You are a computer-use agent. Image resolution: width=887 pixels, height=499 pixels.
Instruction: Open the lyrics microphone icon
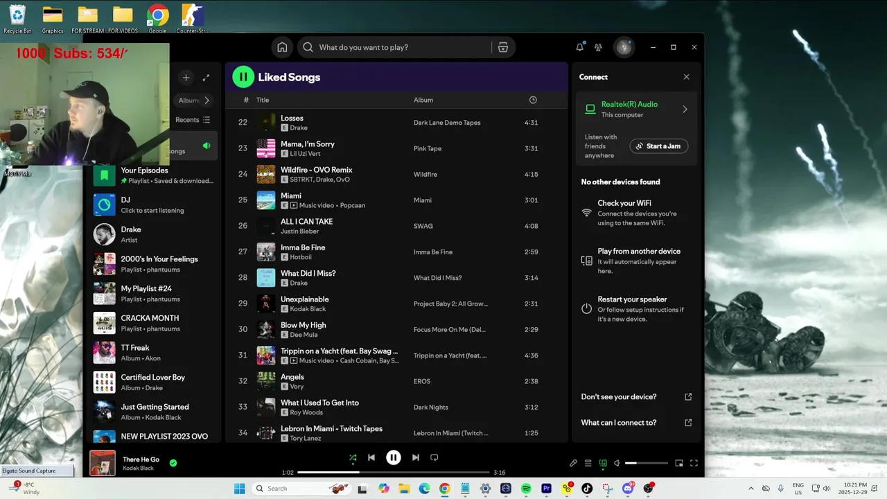pos(573,463)
